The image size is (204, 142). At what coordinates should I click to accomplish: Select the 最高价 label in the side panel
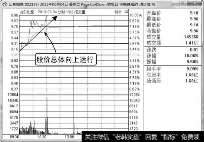tap(154, 19)
